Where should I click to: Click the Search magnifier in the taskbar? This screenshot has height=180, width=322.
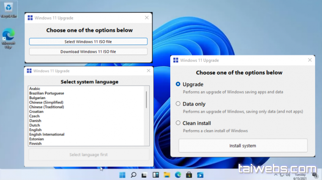click(x=133, y=175)
